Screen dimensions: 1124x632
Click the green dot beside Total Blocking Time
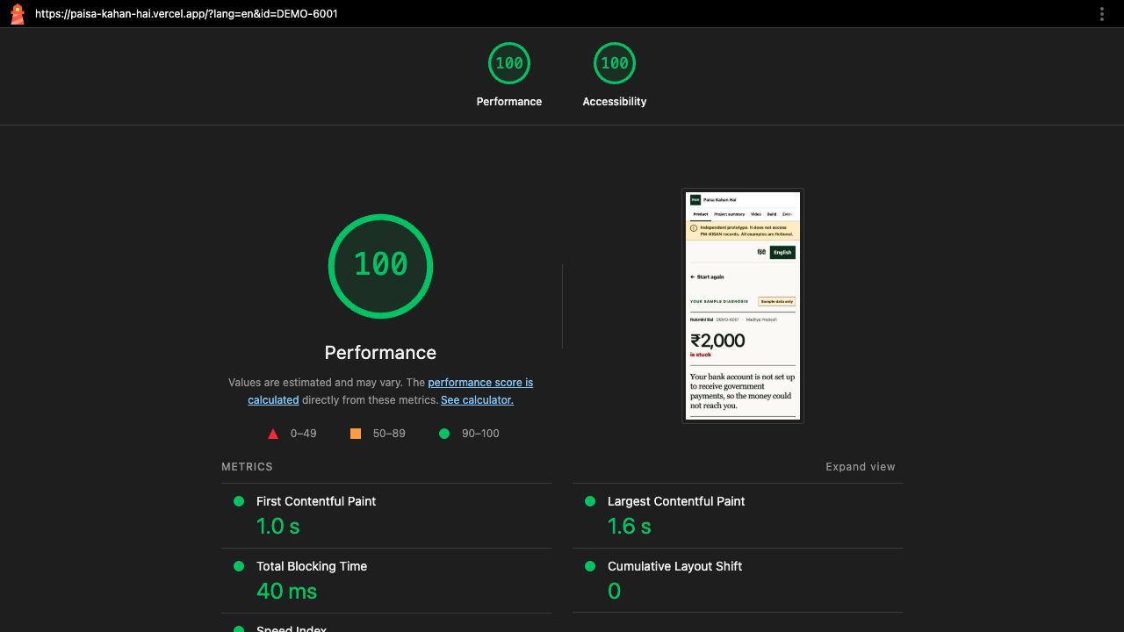pyautogui.click(x=238, y=566)
